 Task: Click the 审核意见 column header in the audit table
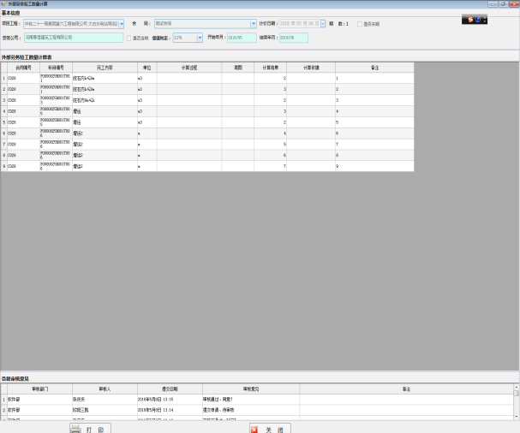[x=250, y=389]
